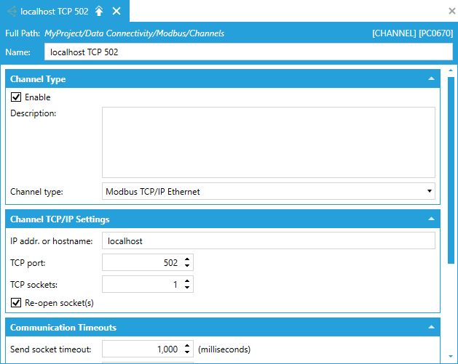Image resolution: width=458 pixels, height=364 pixels.
Task: Click the Description text area
Action: [268, 142]
